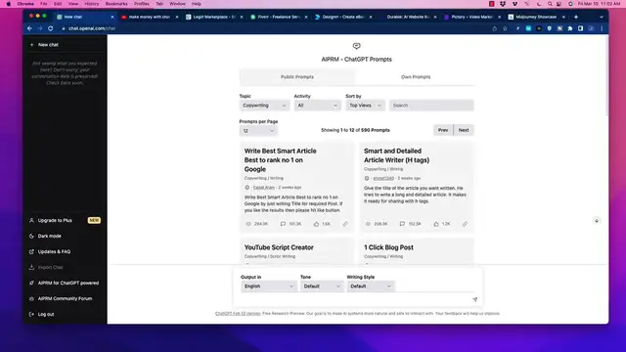Open new browser tab with plus icon

pyautogui.click(x=576, y=17)
